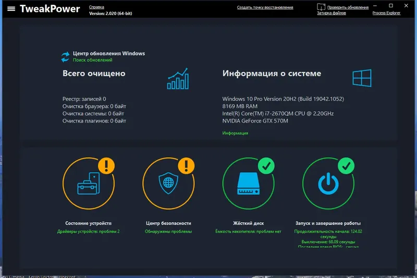This screenshot has height=278, width=417.
Task: Click the bar chart statistics icon
Action: [x=178, y=79]
